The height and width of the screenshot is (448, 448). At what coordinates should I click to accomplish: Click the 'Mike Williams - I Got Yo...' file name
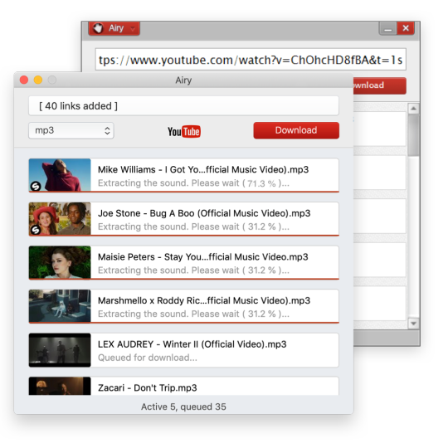coord(203,169)
